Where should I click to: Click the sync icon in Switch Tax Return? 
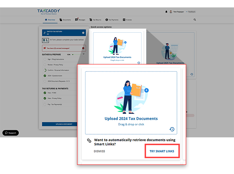(44, 33)
